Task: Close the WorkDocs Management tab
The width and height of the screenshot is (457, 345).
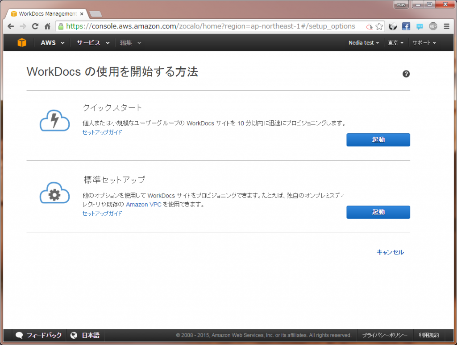Action: pyautogui.click(x=82, y=14)
